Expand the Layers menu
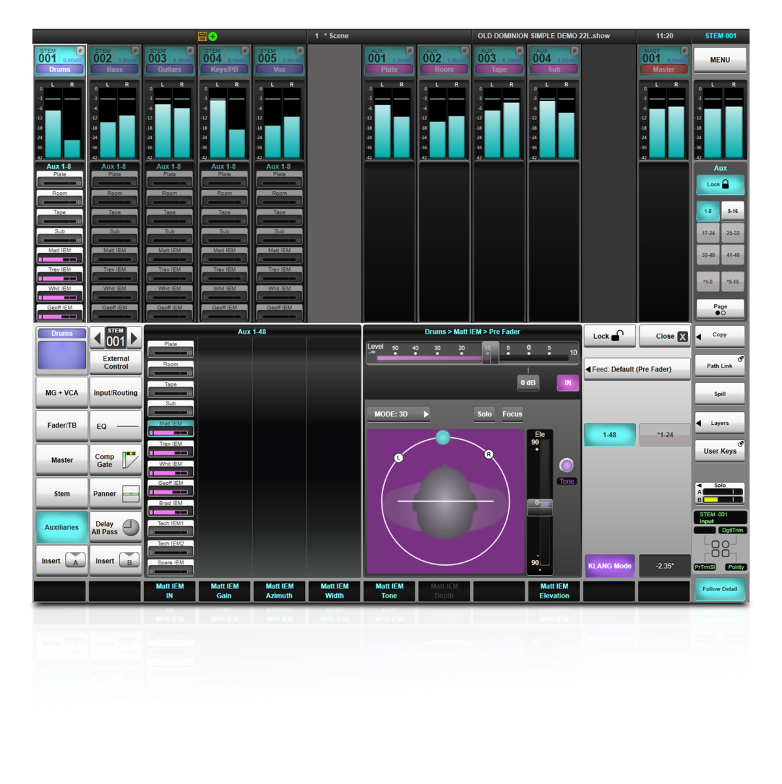782x784 pixels. (719, 423)
